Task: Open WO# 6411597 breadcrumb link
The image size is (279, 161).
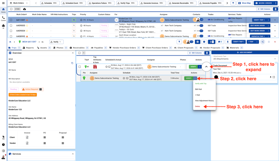Action: pos(29,42)
